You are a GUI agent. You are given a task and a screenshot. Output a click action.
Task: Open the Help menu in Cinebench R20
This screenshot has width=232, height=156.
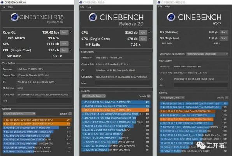[89, 7]
